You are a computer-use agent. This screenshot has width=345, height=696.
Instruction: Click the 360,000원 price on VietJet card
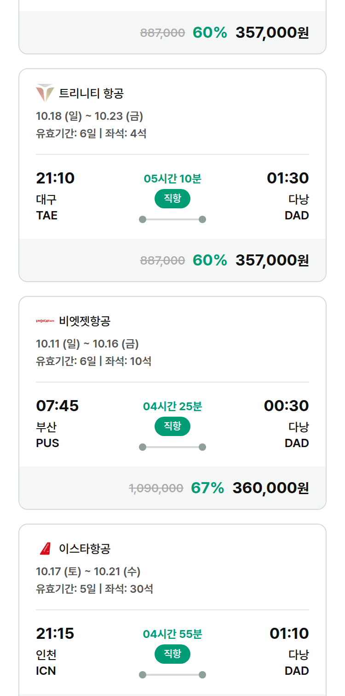270,488
